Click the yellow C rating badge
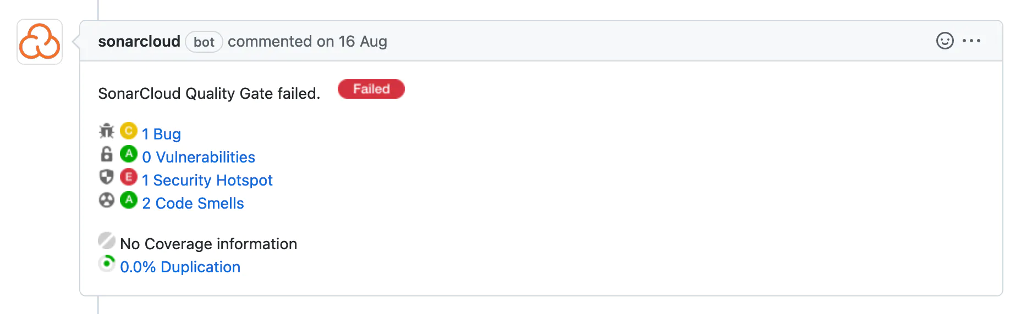 (129, 131)
